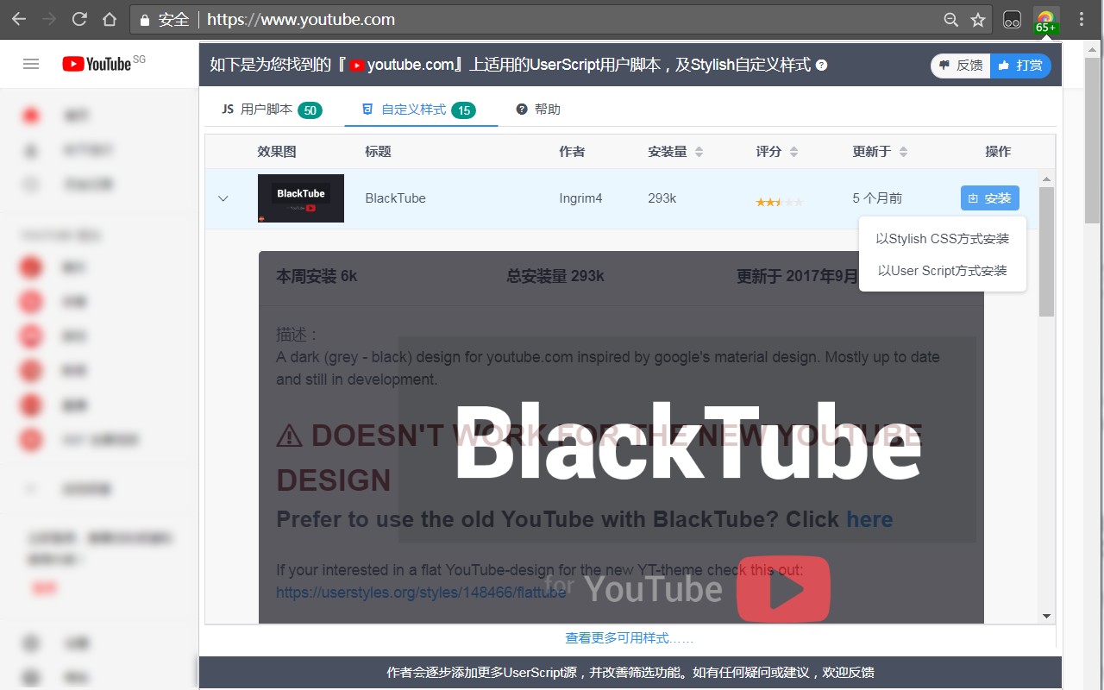Click the 反馈 feedback button
This screenshot has height=690, width=1104.
click(x=961, y=66)
